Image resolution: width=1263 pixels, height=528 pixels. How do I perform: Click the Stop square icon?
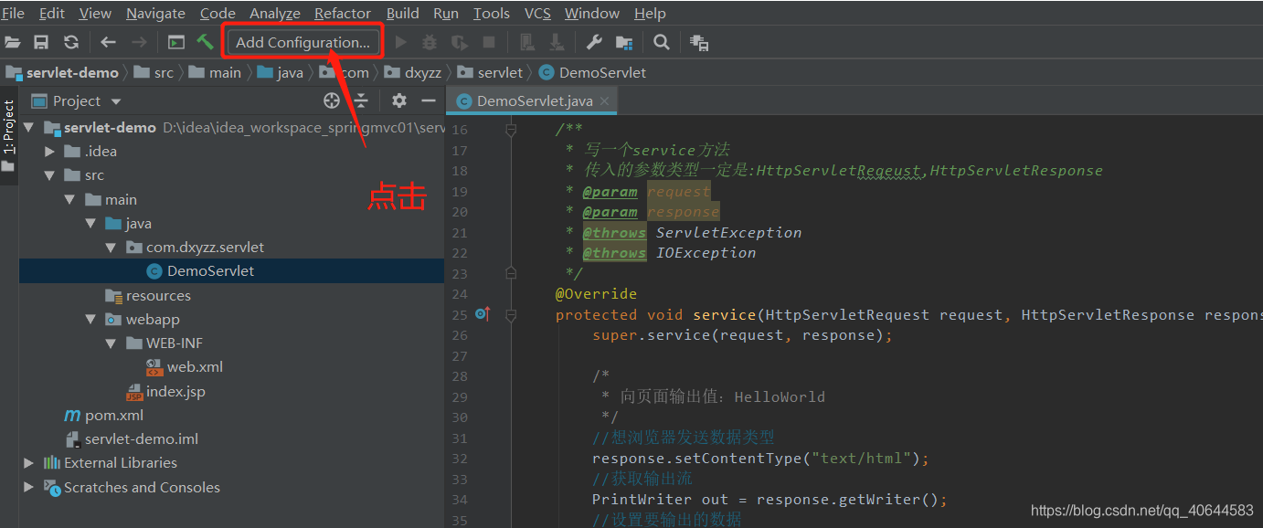coord(489,42)
